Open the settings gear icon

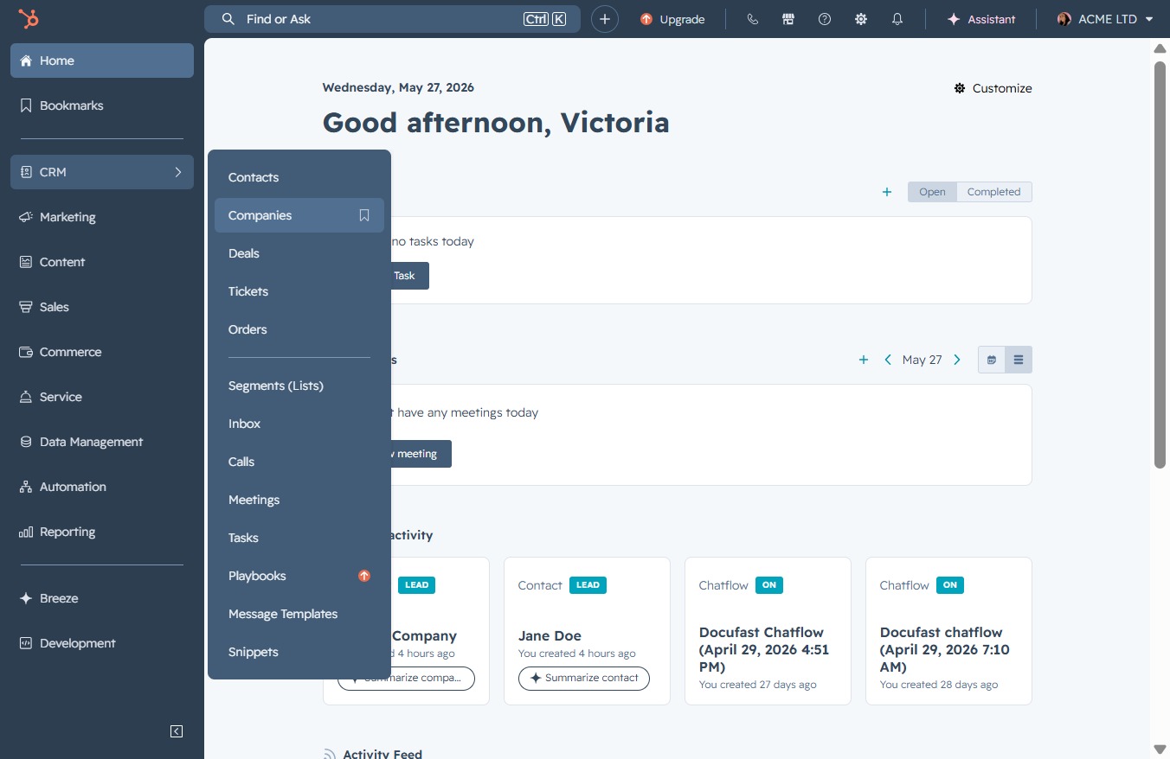click(x=861, y=19)
